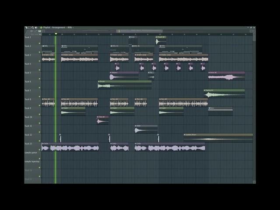Open the purple Riser clip menu on Track 5
280x210 pixels.
[x=209, y=73]
